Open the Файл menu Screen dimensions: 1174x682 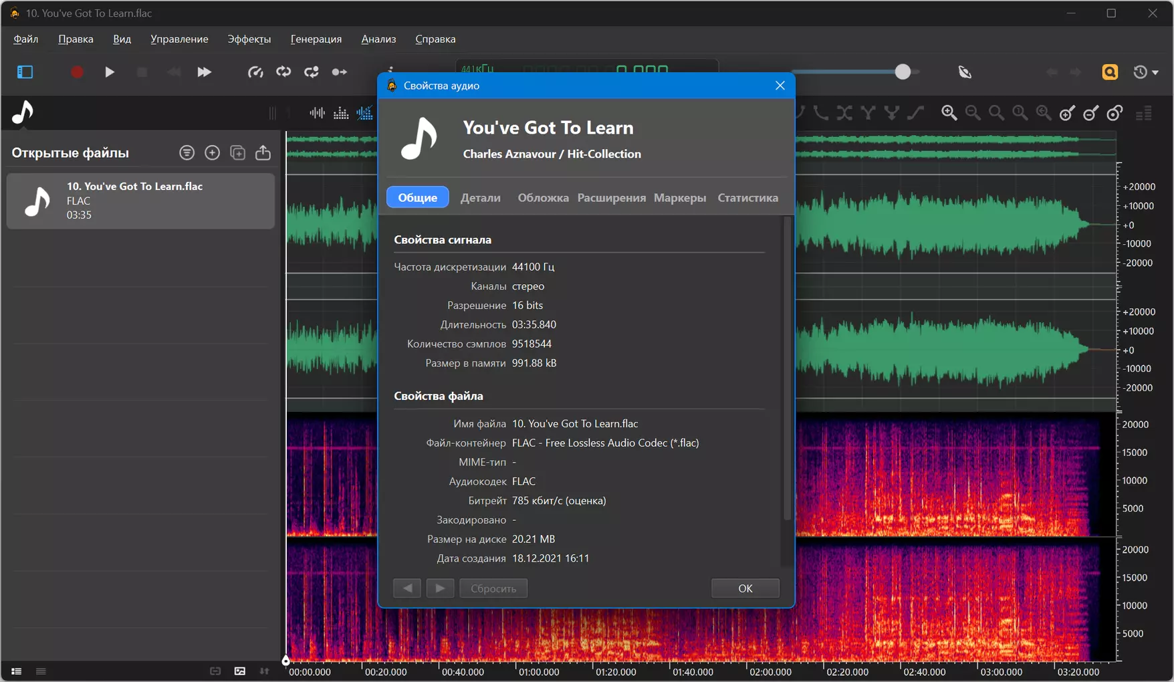[26, 39]
